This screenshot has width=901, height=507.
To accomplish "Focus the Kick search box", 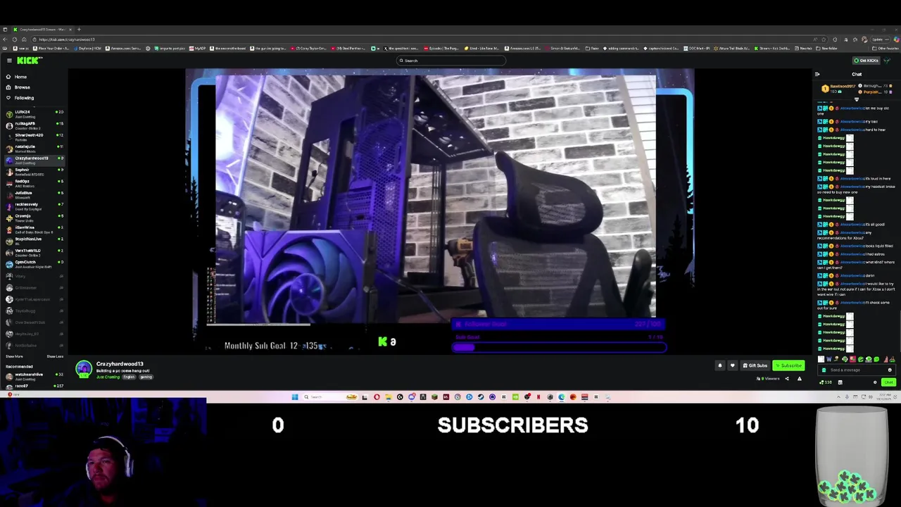I will click(x=450, y=61).
